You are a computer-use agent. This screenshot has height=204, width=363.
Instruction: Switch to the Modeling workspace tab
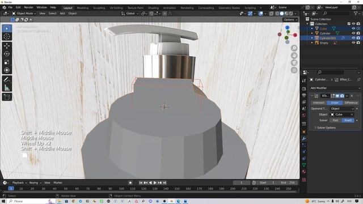[x=83, y=8]
